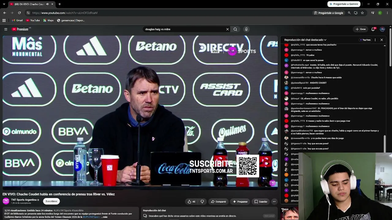Expand the description with ...más

(x=104, y=217)
